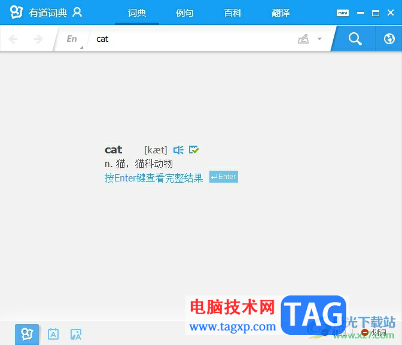
Task: Switch to mini window mode
Action: coord(343,13)
